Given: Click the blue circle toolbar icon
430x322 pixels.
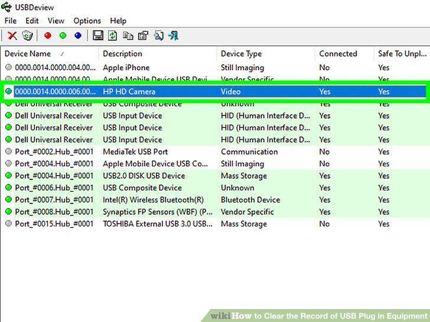Looking at the screenshot, I should point(78,35).
